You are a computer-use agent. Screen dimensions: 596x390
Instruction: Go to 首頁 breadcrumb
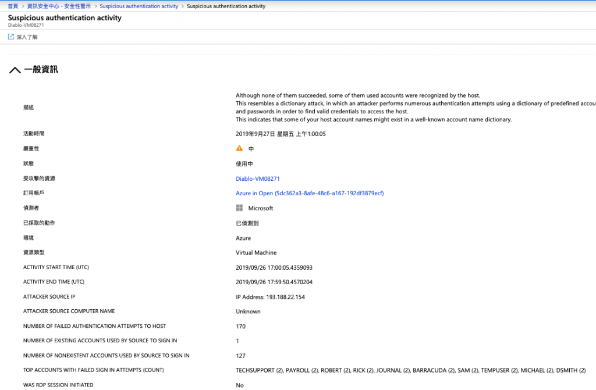tap(13, 6)
